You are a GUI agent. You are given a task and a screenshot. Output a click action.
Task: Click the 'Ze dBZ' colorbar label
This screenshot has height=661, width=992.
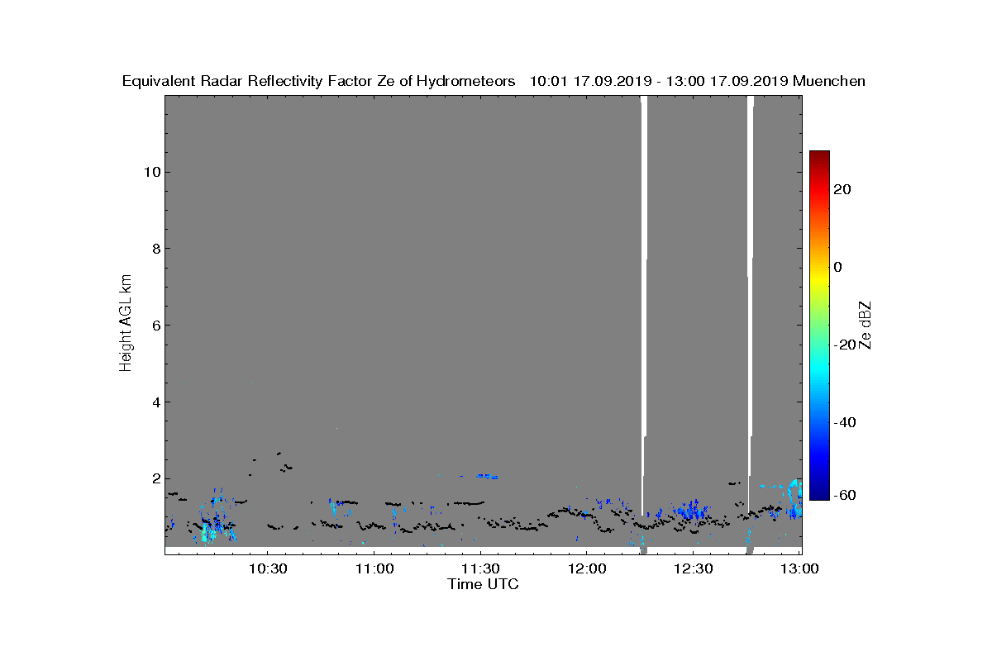(x=866, y=325)
